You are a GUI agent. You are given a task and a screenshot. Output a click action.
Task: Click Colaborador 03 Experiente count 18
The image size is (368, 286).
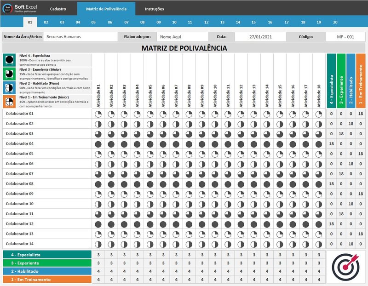pyautogui.click(x=341, y=134)
